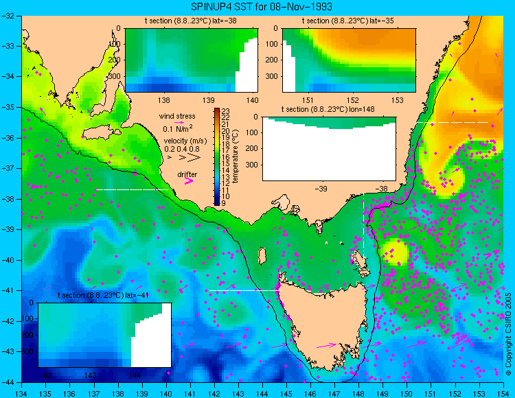
Task: Click the '-39' tick under the lon=148 inset
Action: (x=321, y=189)
